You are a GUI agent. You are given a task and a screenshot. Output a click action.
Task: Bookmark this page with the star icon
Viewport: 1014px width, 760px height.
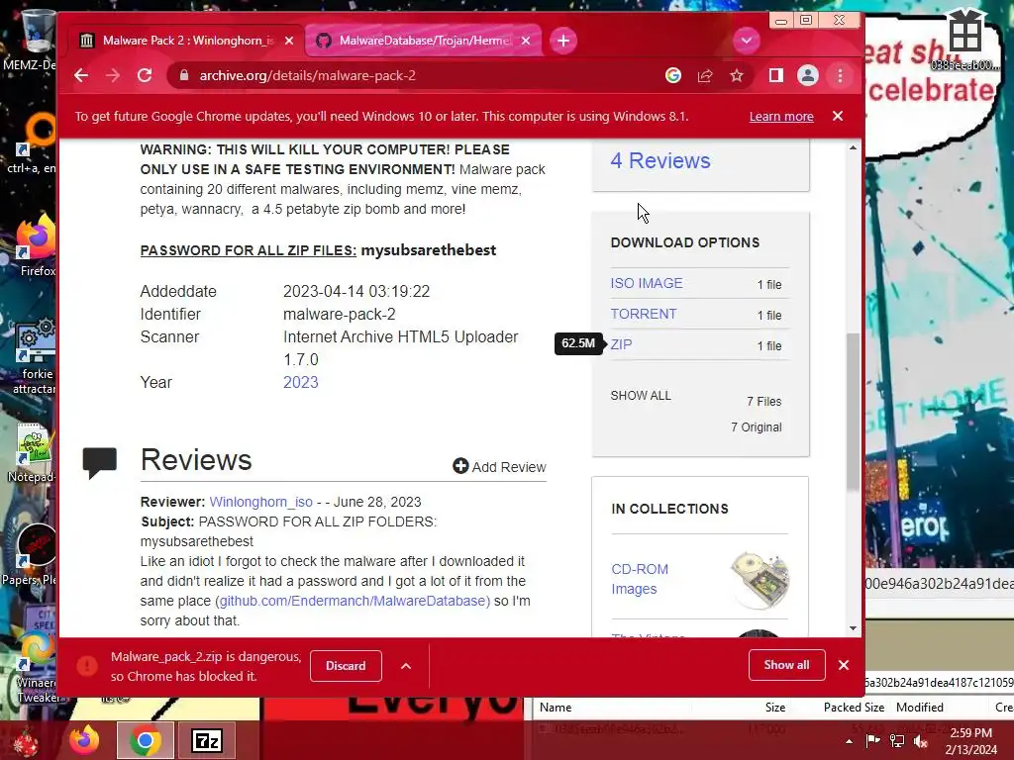click(x=737, y=75)
